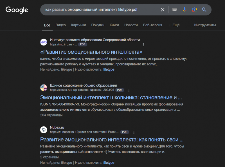The width and height of the screenshot is (225, 167).
Task: Open the Книги tab
Action: [x=114, y=25]
